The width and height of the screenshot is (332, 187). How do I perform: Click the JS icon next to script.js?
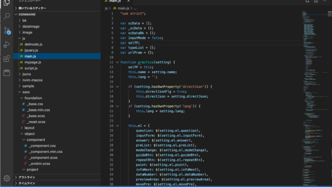pyautogui.click(x=21, y=68)
